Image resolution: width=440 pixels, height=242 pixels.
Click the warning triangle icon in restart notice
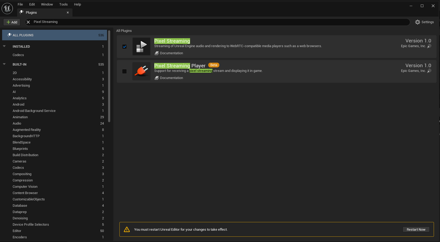coord(127,229)
